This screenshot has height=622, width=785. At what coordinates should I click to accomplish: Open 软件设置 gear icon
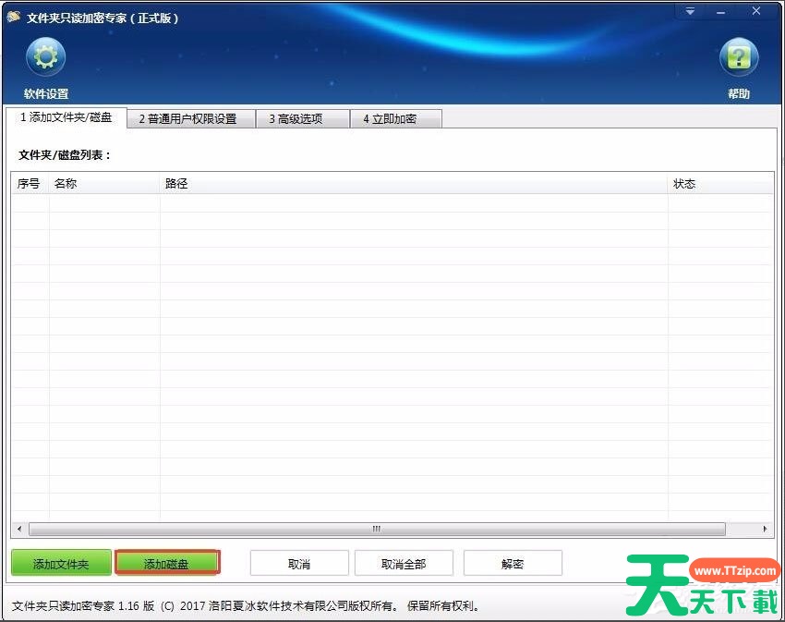pos(45,56)
